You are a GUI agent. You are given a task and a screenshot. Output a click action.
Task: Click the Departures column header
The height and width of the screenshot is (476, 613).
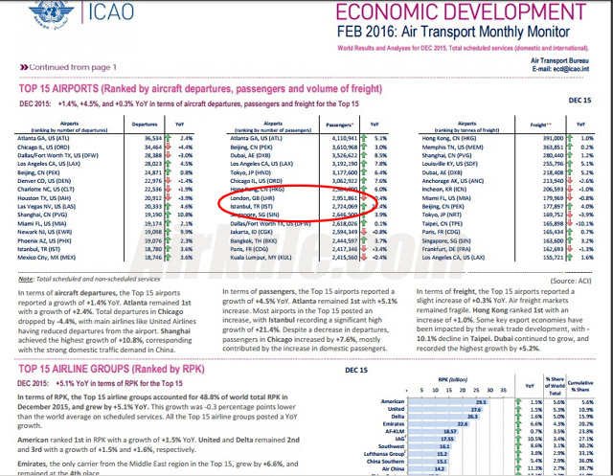(x=145, y=125)
